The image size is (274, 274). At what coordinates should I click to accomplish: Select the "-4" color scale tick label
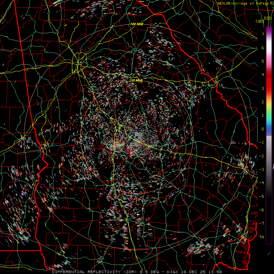(x=262, y=183)
